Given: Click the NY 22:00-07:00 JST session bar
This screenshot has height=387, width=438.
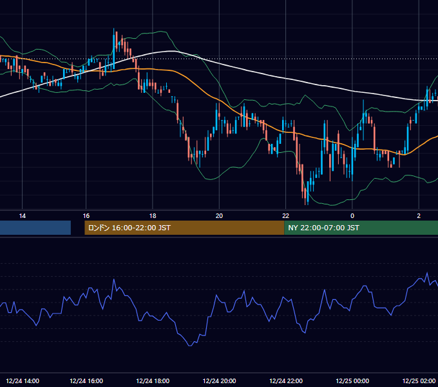Looking at the screenshot, I should [361, 228].
